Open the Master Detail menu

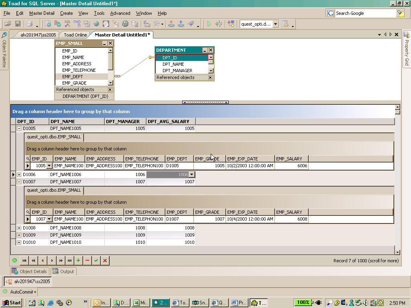tap(42, 13)
